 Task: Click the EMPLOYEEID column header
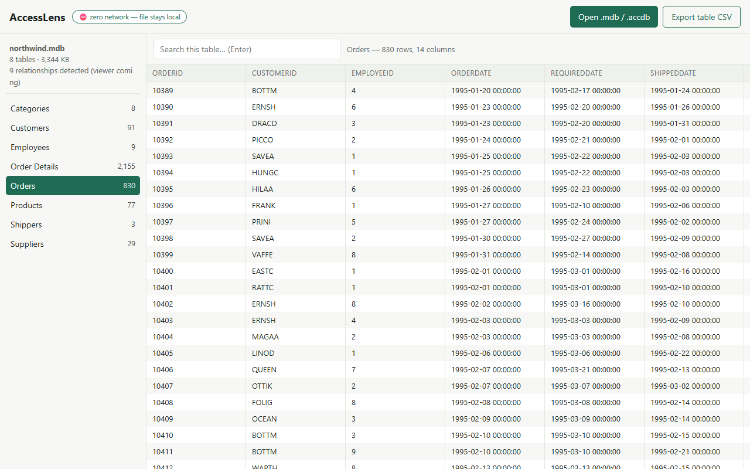coord(396,73)
